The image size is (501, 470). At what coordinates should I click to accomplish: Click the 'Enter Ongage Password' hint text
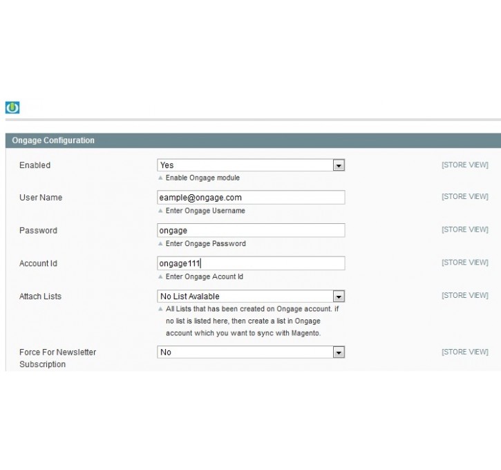pyautogui.click(x=206, y=243)
